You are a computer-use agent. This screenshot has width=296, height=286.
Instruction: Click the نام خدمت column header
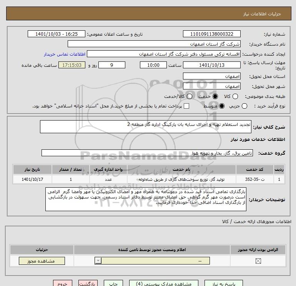coord(181,169)
